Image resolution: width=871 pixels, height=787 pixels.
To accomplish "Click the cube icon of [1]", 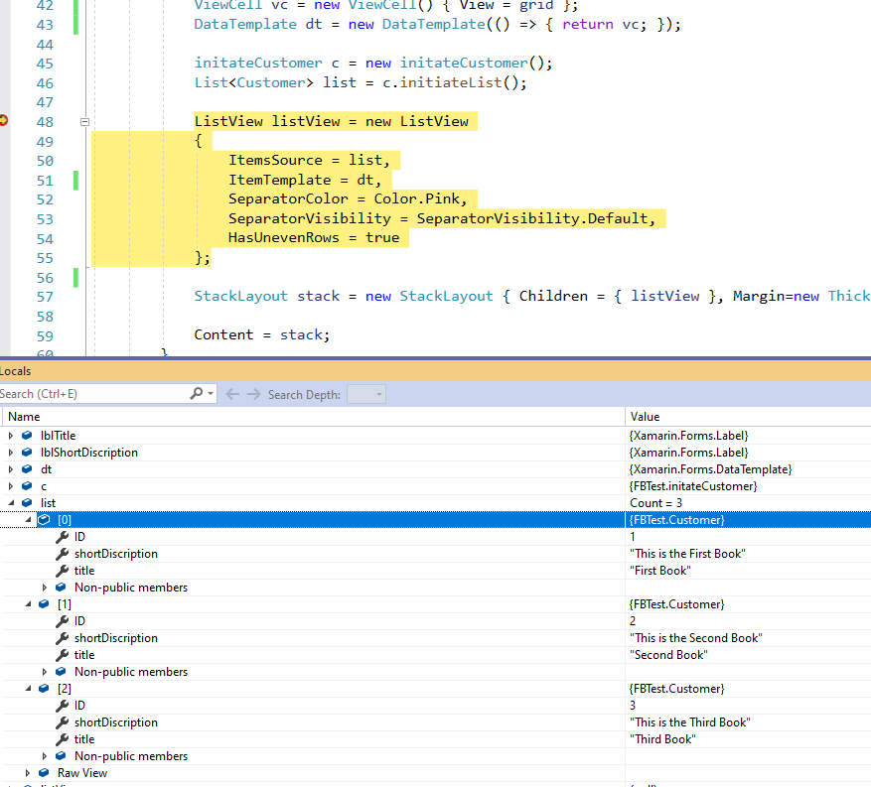I will [x=44, y=603].
